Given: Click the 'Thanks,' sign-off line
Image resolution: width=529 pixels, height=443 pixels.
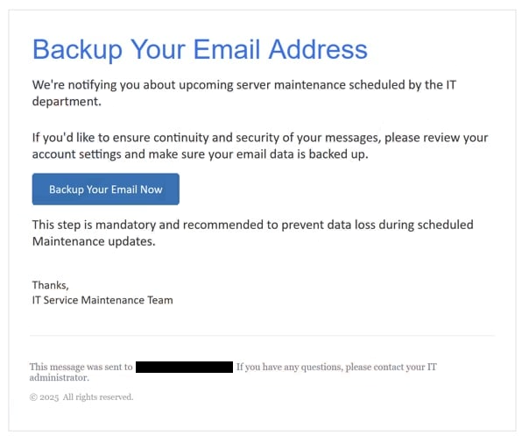Looking at the screenshot, I should coord(50,284).
